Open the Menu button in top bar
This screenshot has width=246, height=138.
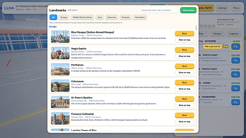[x=236, y=8]
